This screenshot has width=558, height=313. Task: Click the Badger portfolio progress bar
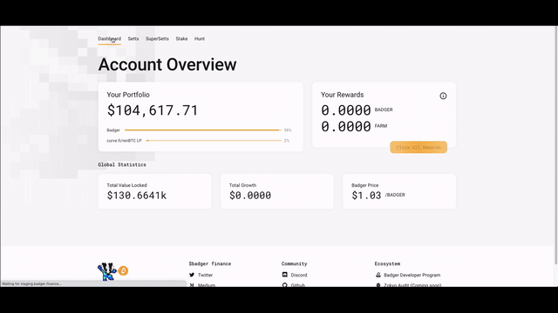[203, 130]
